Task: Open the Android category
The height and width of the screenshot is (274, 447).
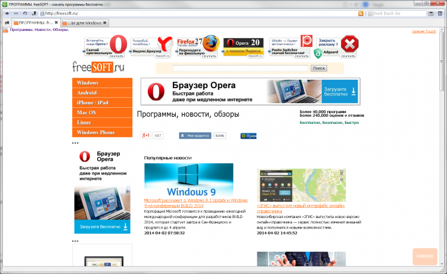Action: (103, 93)
